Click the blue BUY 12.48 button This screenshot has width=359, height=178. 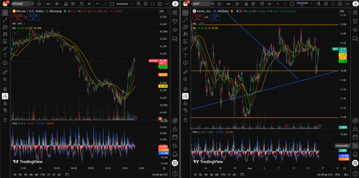click(x=215, y=17)
